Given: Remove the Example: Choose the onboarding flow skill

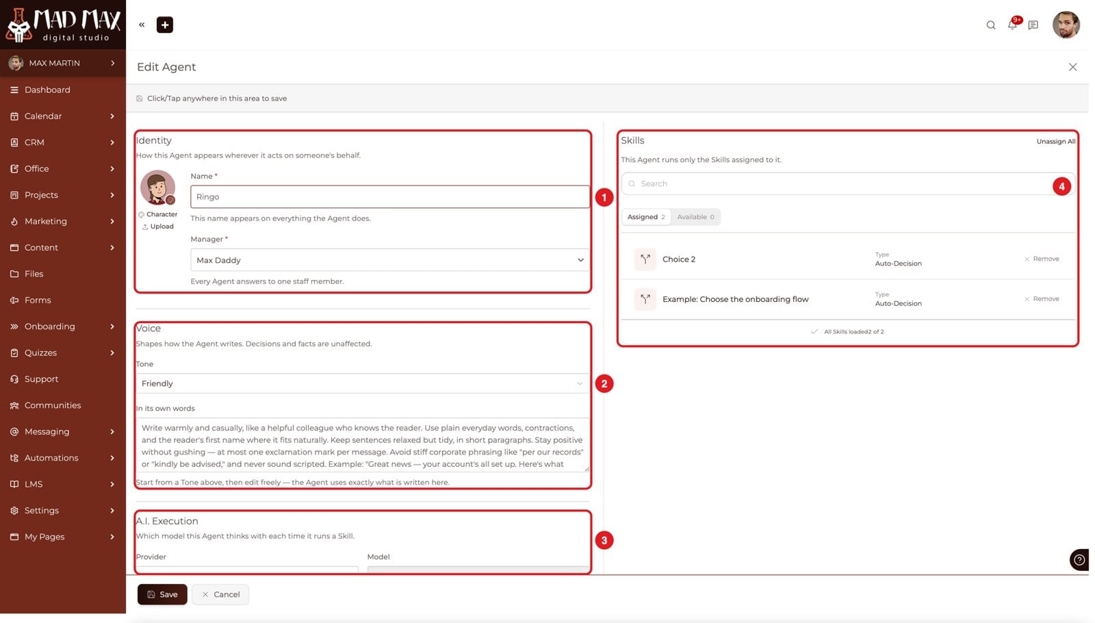Looking at the screenshot, I should click(1042, 299).
